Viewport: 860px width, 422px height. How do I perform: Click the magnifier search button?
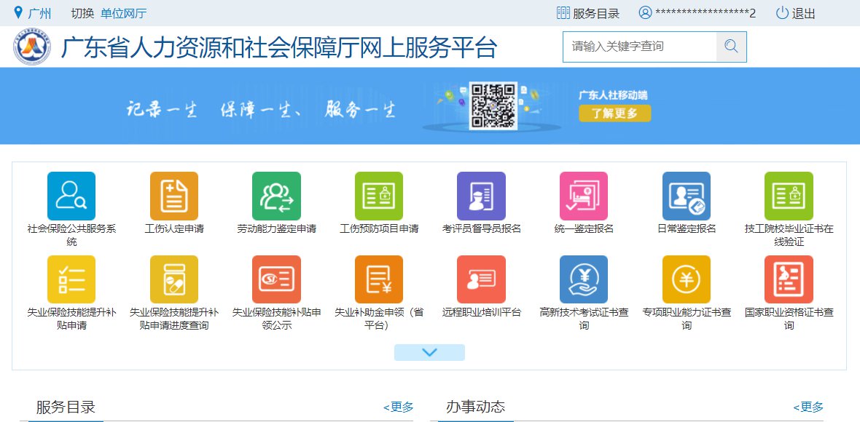click(731, 47)
